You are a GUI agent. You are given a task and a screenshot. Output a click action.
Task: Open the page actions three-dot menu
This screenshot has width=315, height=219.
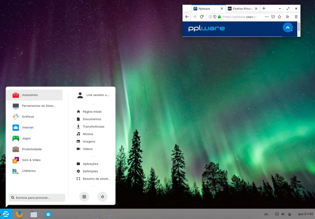266,17
